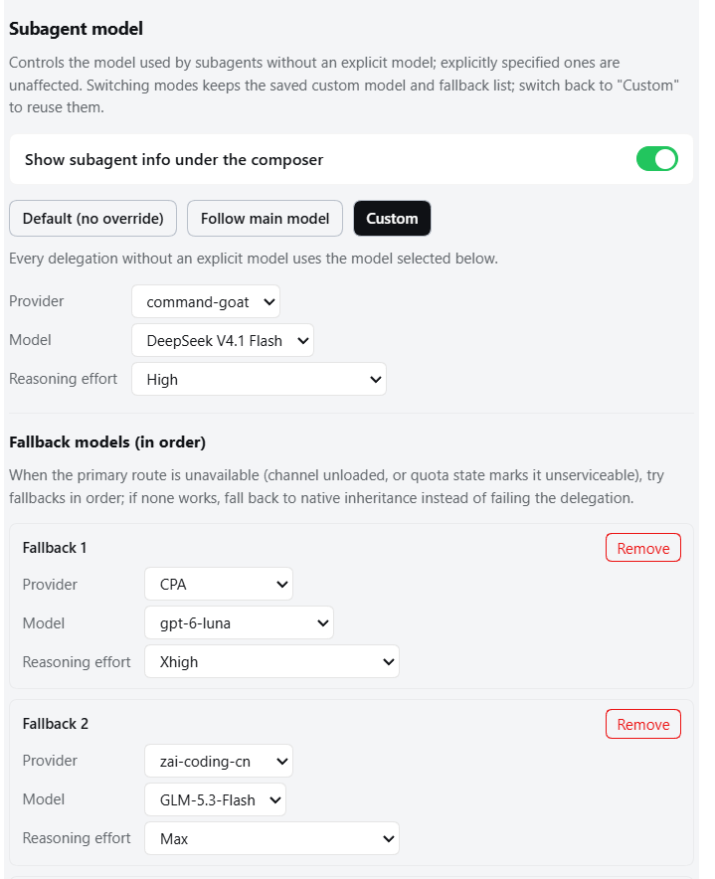
Task: Expand the High reasoning effort dropdown
Action: [260, 379]
